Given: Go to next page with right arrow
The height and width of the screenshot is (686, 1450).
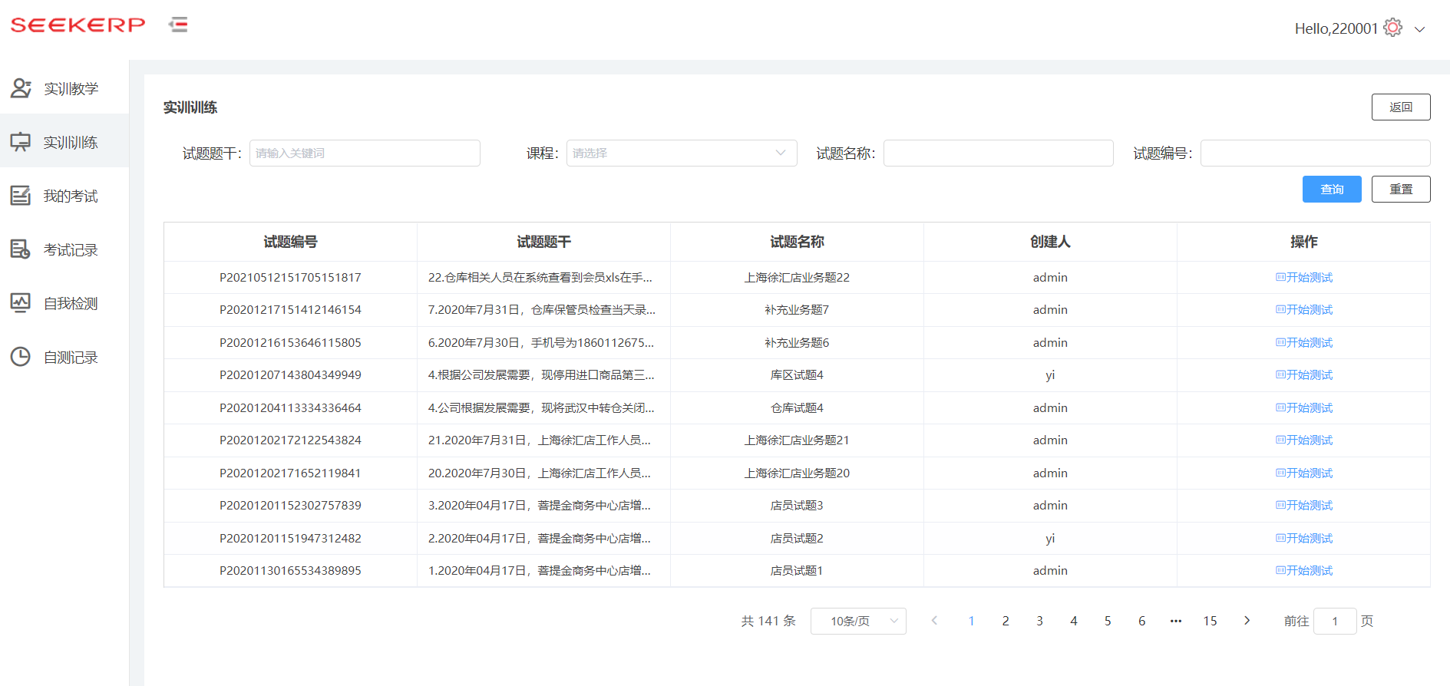Looking at the screenshot, I should coord(1247,621).
